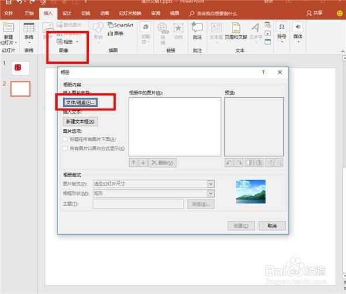The height and width of the screenshot is (294, 346).
Task: Click the Action (动作) star icon
Action: pyautogui.click(x=178, y=28)
